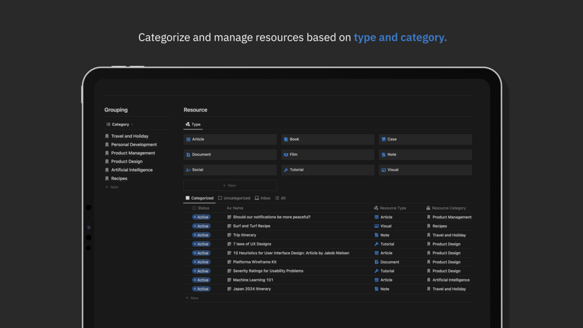
Task: Click bookmark icon beside Recipes in Grouping
Action: (107, 178)
